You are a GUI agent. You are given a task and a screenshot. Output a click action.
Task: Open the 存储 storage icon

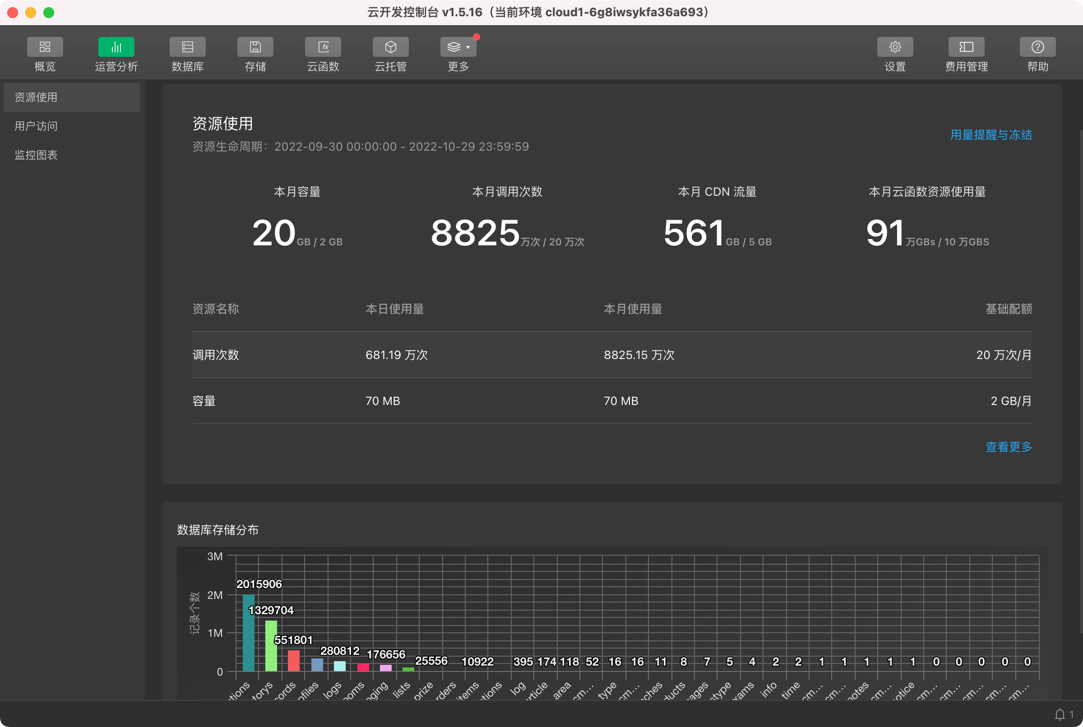point(255,47)
